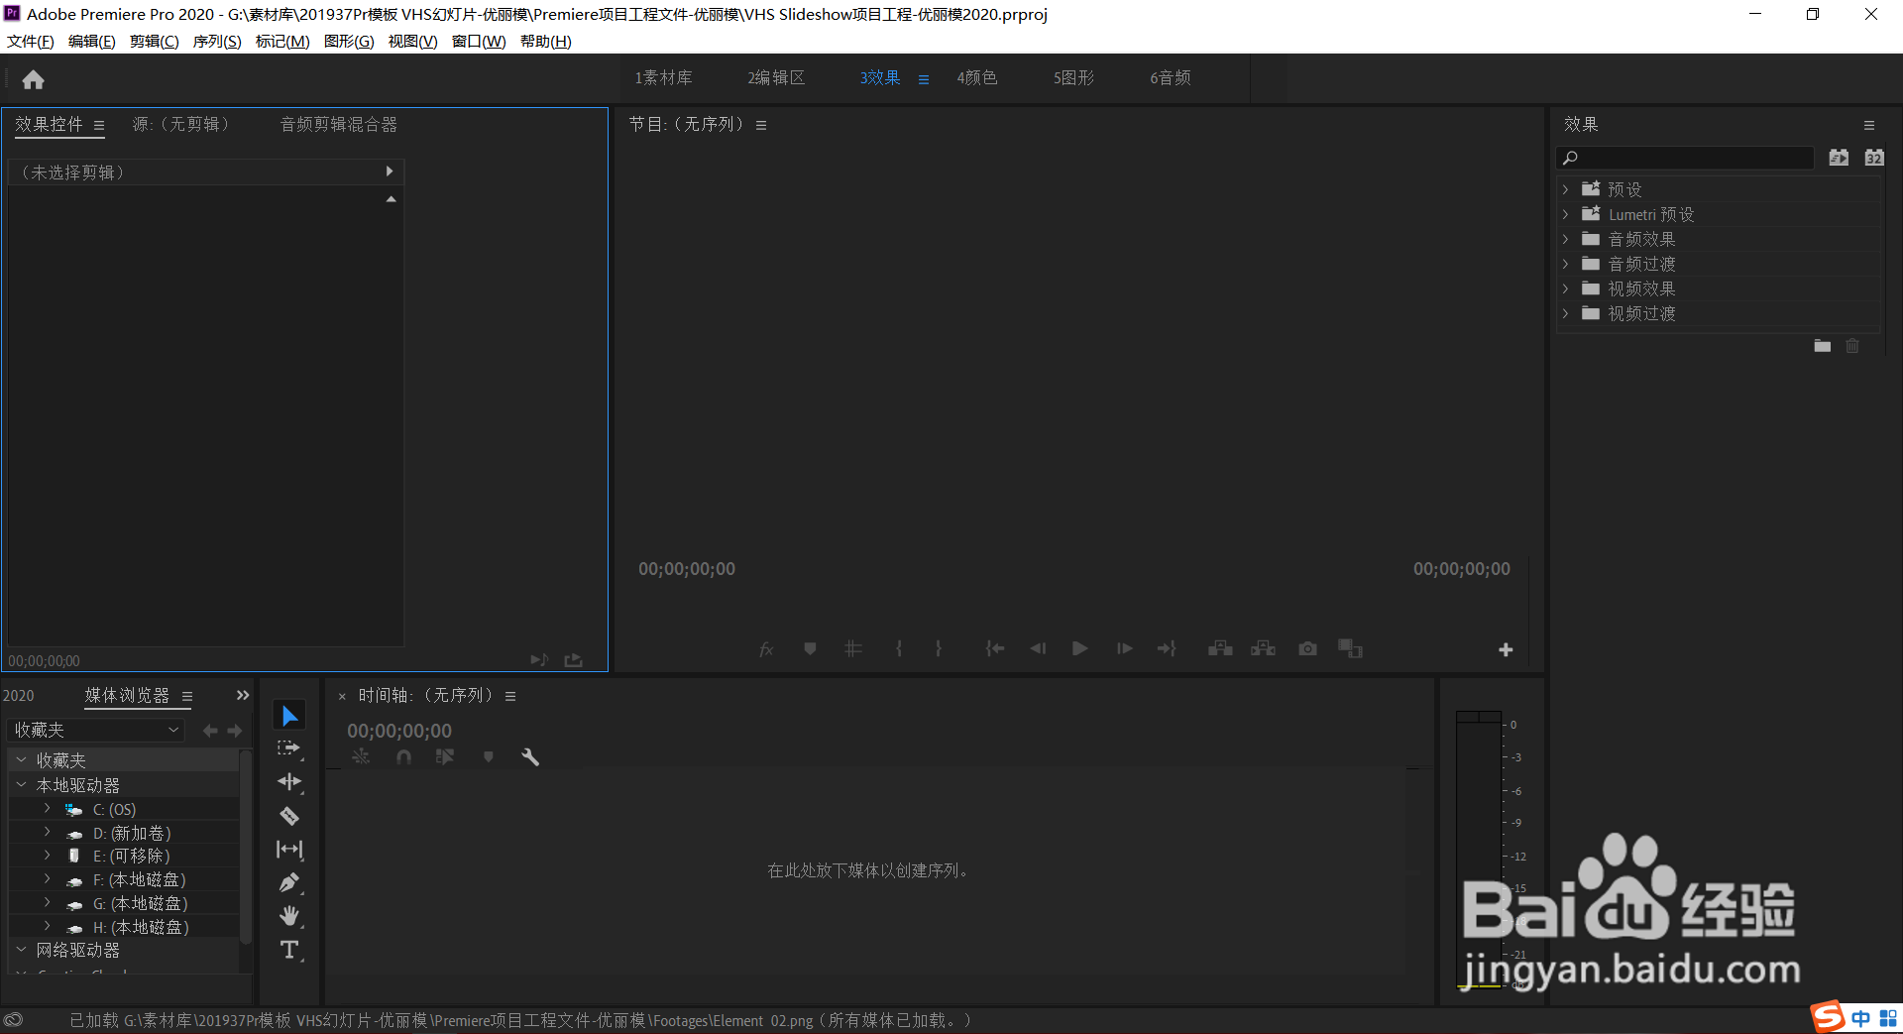Image resolution: width=1903 pixels, height=1034 pixels.
Task: Open the 编辑(E) menu
Action: coord(91,42)
